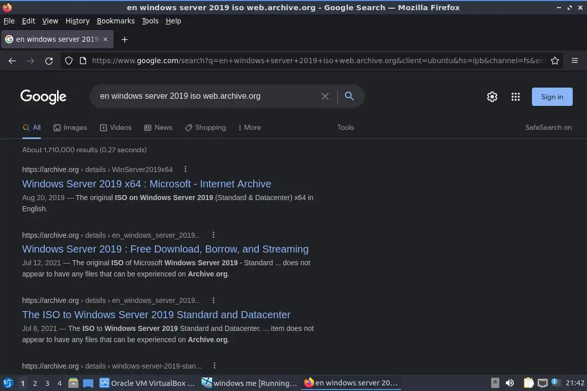Image resolution: width=587 pixels, height=391 pixels.
Task: Open the taskbar file manager icon
Action: click(73, 383)
